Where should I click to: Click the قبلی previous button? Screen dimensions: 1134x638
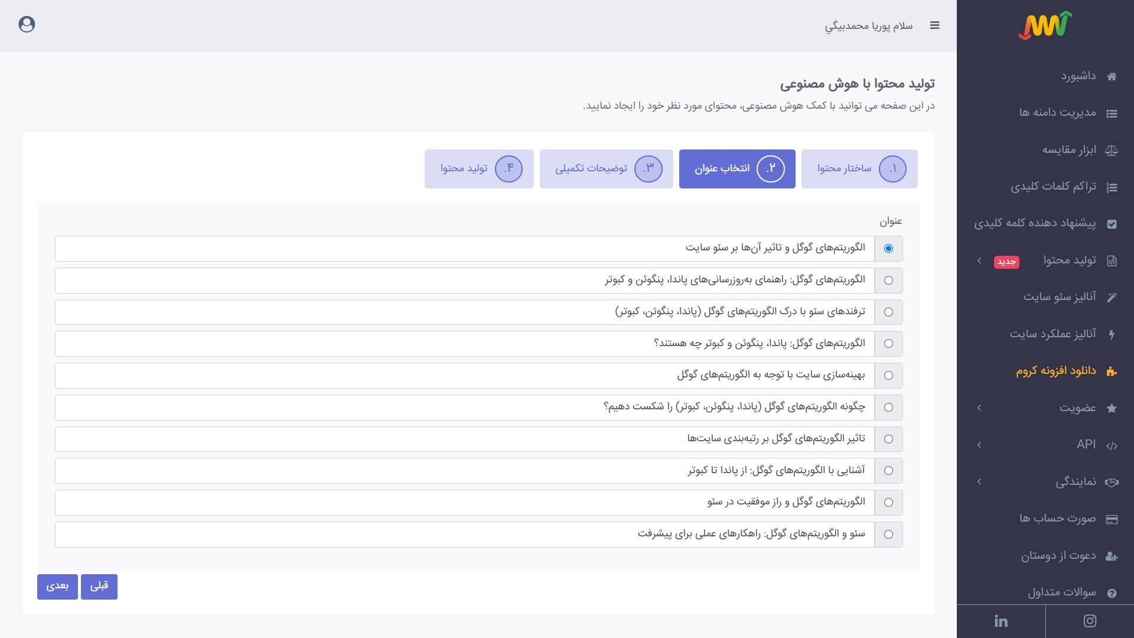(99, 587)
